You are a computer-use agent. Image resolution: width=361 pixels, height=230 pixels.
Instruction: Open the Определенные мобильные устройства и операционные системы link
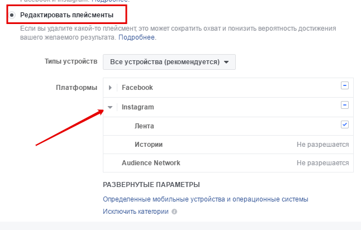[x=205, y=199]
